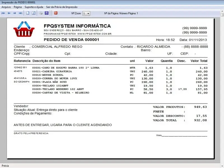
Task: Open the Página menu
Action: tap(18, 7)
